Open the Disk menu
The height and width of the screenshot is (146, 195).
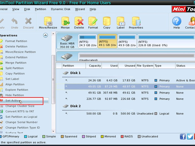[27, 9]
